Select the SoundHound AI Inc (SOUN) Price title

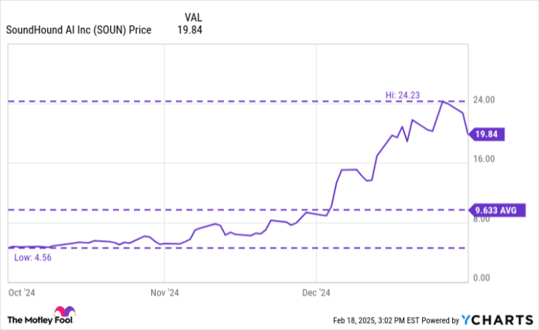[x=79, y=30]
